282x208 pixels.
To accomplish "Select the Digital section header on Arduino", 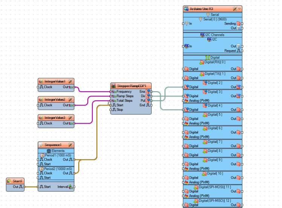I will coord(212,58).
